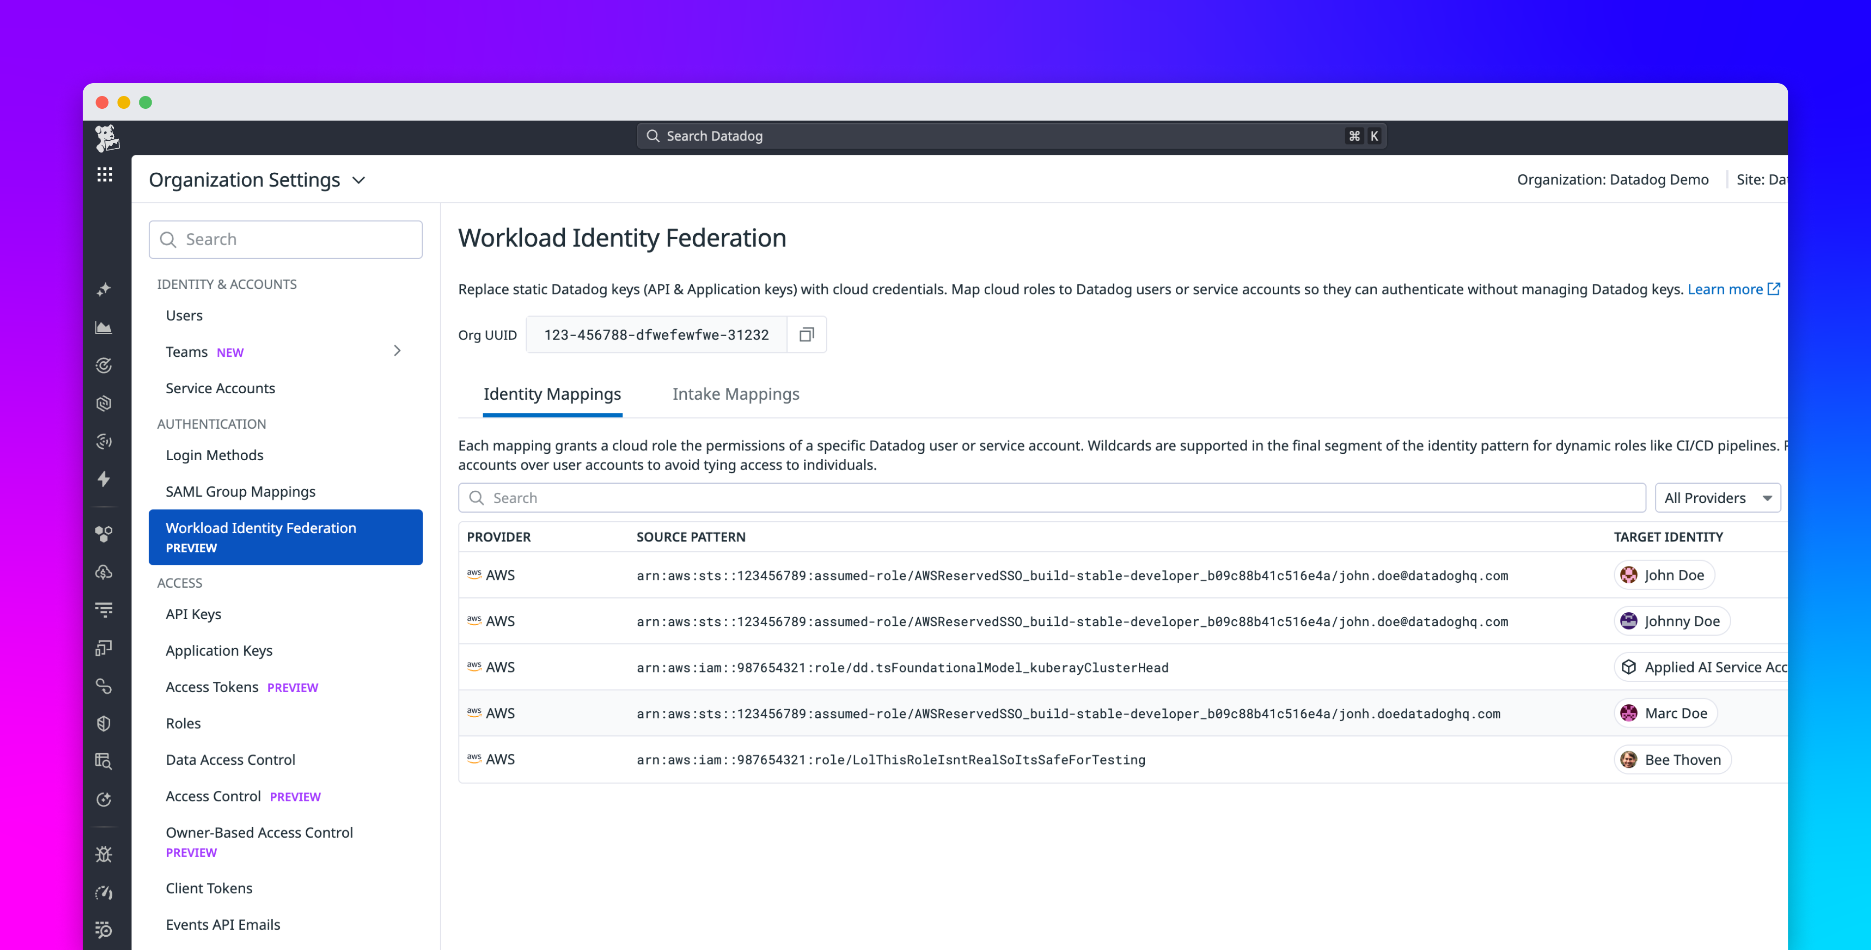This screenshot has height=950, width=1871.
Task: Click the PROVIDER column header
Action: [x=498, y=537]
